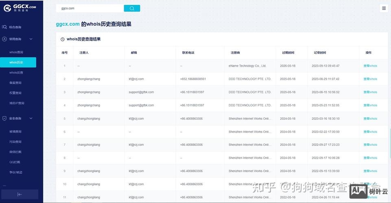The height and width of the screenshot is (203, 391).
Task: Open 被墙查询 in the sidebar
Action: click(15, 132)
